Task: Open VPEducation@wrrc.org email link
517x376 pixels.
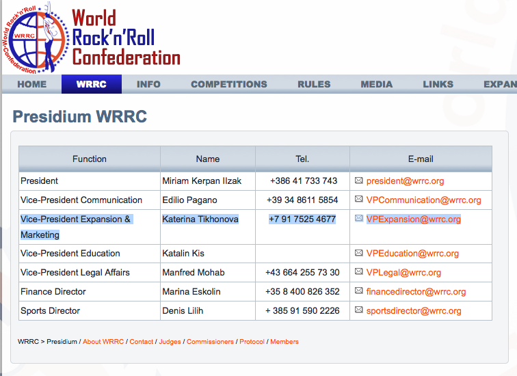Action: tap(412, 254)
